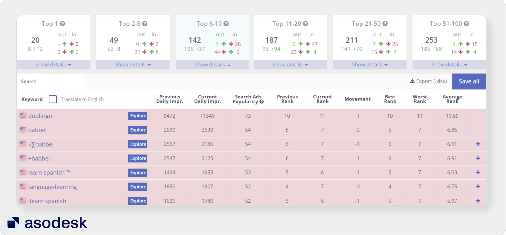Screen dimensions: 506x235
Task: Sort by Average Rank column header
Action: pyautogui.click(x=452, y=99)
